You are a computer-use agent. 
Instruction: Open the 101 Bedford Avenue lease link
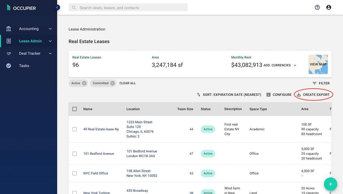[x=99, y=154]
